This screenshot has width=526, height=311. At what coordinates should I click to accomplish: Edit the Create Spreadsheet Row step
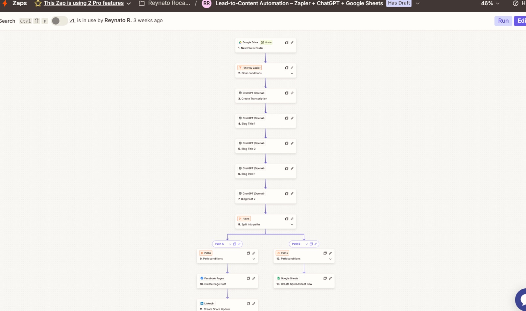[x=330, y=278]
